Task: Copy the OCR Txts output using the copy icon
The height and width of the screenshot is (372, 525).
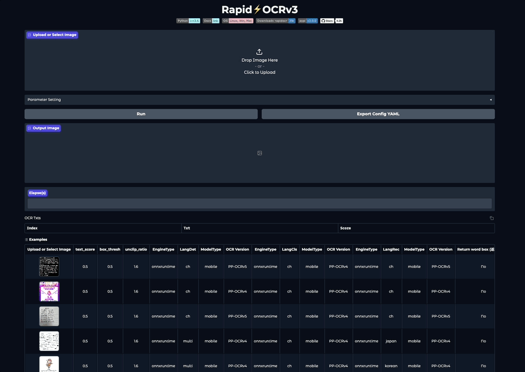Action: [x=491, y=217]
